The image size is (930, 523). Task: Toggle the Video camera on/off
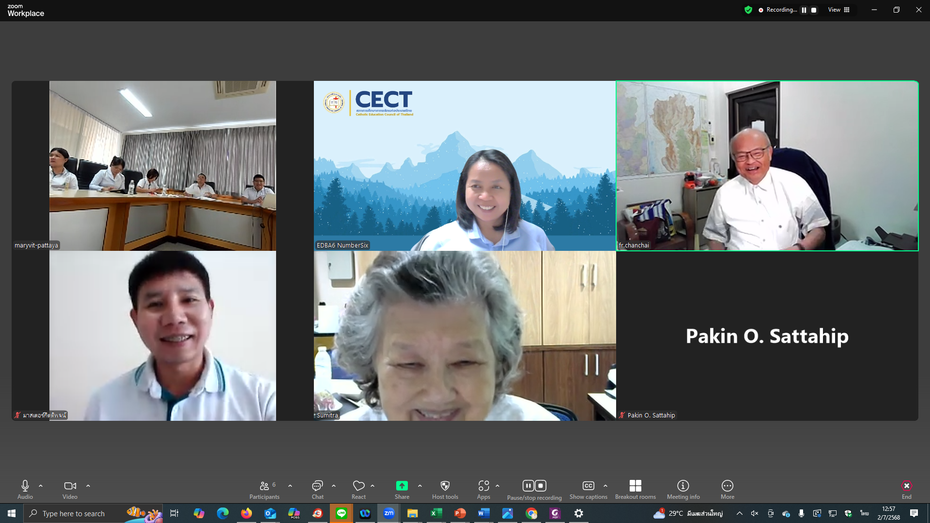tap(70, 486)
